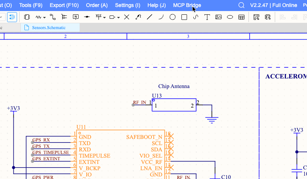Click the VCC_RF pin name
307x179 pixels.
(151, 162)
